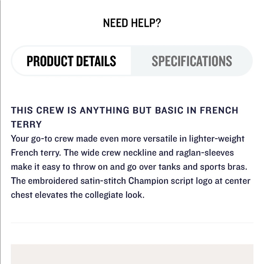This screenshot has width=264, height=264.
Task: Click the beige panel at page bottom
Action: 132,255
